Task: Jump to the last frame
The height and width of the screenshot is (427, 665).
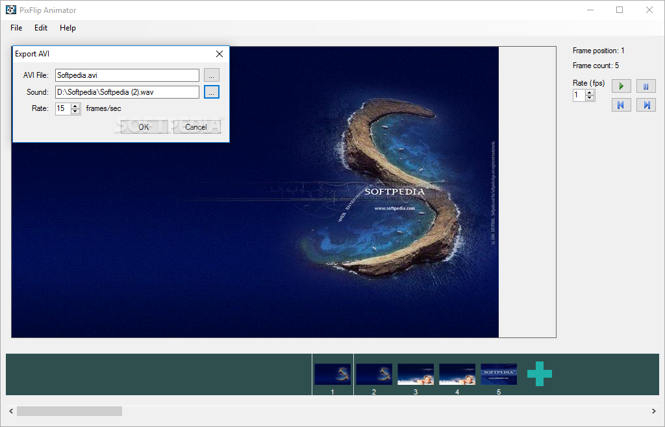Action: 646,105
